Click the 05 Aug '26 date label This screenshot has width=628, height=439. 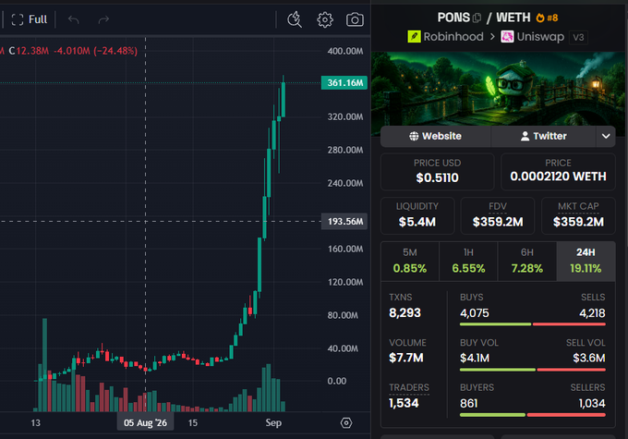tap(145, 423)
